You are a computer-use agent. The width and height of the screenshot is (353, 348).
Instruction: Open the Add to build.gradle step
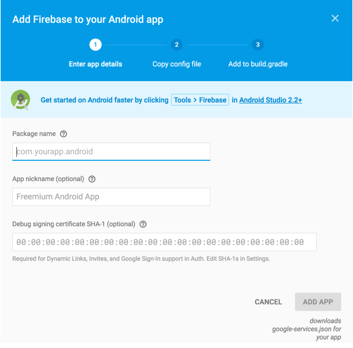click(258, 64)
